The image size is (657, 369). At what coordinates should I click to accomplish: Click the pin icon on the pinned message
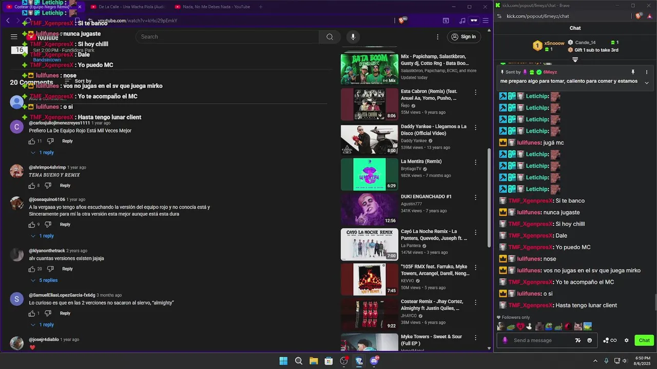click(x=633, y=72)
